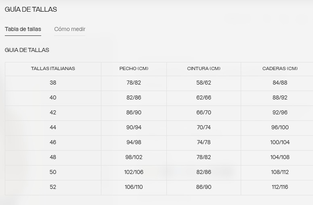
Task: Click the CADERAS (CM) column header
Action: point(280,68)
